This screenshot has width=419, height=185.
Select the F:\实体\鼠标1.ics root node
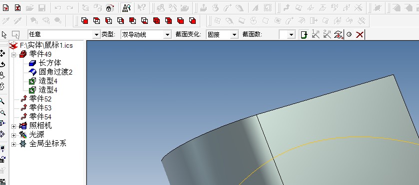(x=46, y=46)
